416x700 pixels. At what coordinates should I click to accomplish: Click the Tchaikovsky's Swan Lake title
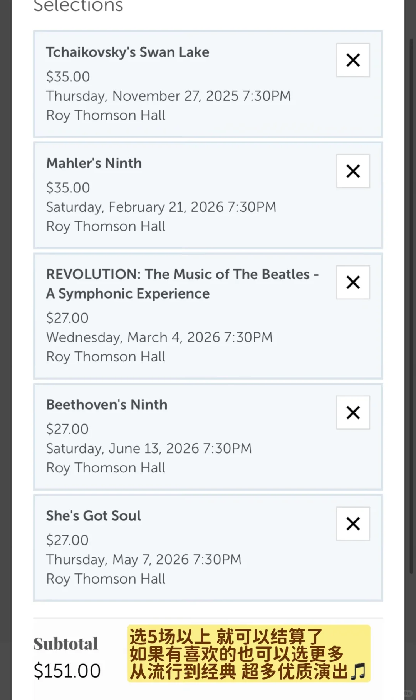(x=127, y=52)
